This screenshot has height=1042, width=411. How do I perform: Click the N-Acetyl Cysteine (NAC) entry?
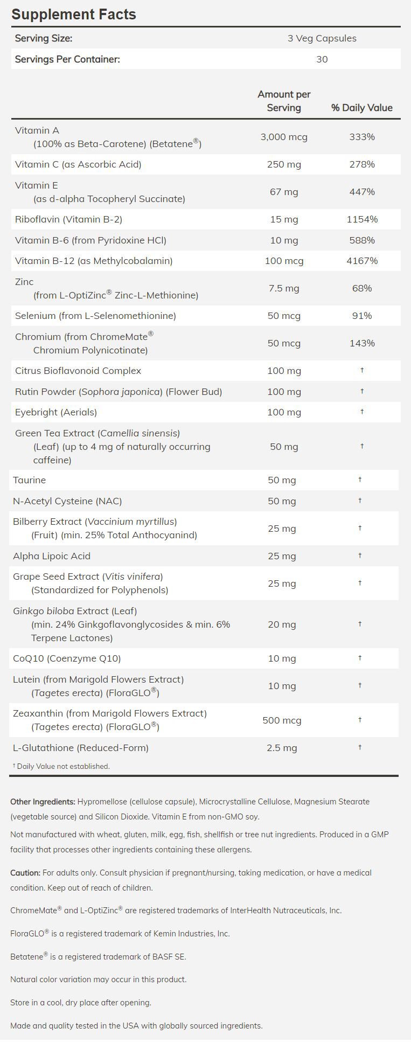67,501
